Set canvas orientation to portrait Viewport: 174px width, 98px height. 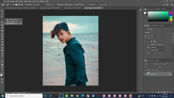click(152, 41)
